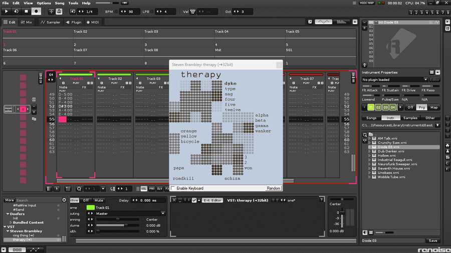Select Wobble Tube.xrni in the browser
Image resolution: width=451 pixels, height=253 pixels.
pos(391,177)
